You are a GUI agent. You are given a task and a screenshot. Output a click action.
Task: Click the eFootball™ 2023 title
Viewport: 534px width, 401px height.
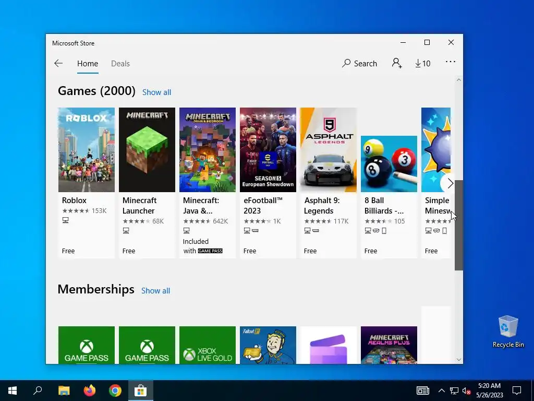coord(263,205)
